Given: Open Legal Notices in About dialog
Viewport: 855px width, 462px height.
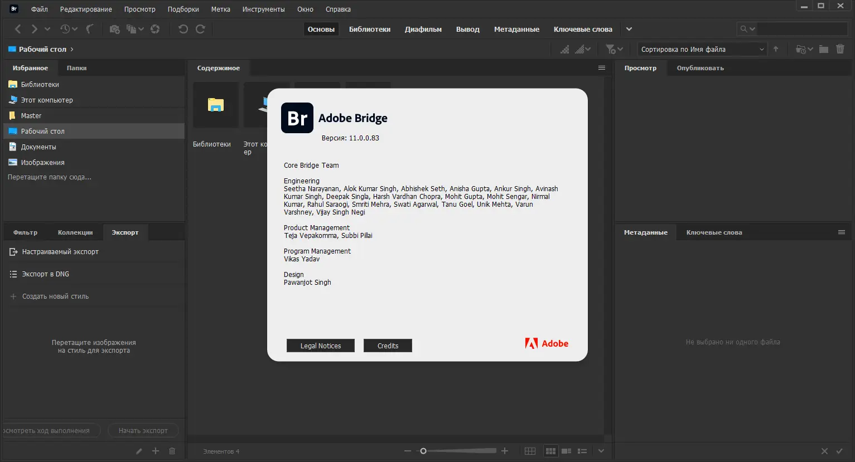Looking at the screenshot, I should pos(321,346).
